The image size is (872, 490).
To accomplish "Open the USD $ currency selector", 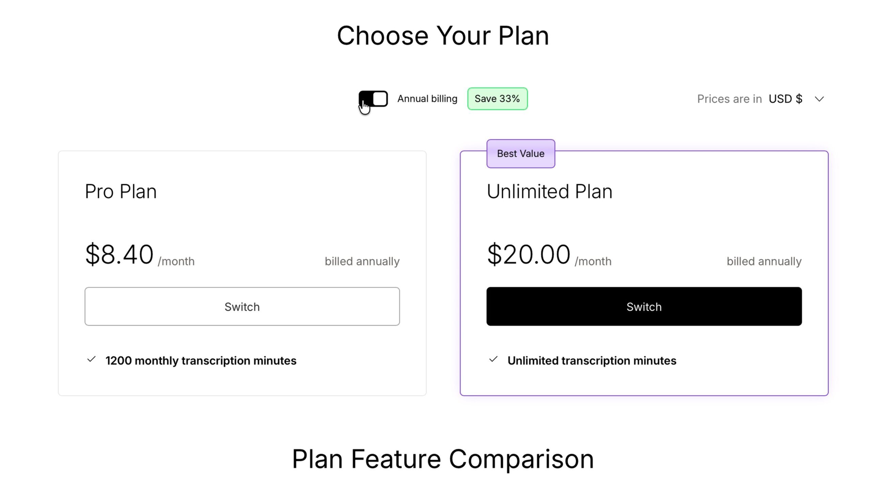I will [785, 99].
